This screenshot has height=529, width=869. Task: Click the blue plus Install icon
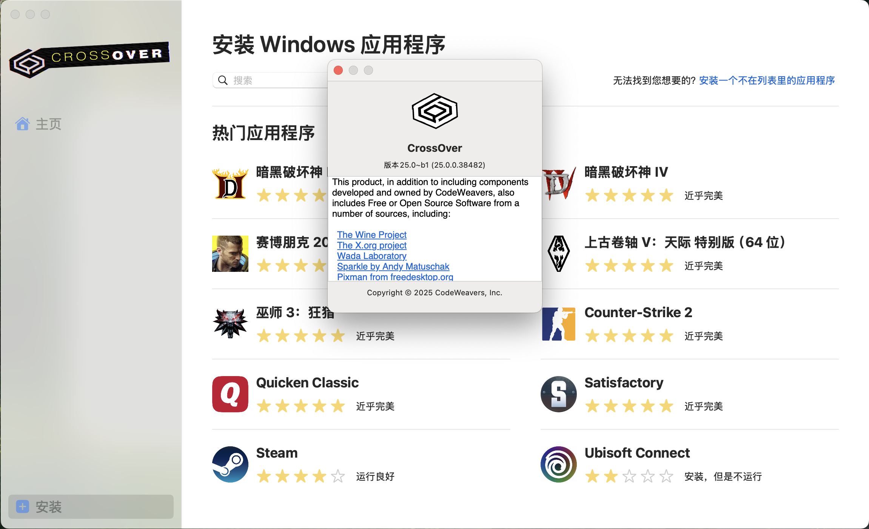[23, 506]
